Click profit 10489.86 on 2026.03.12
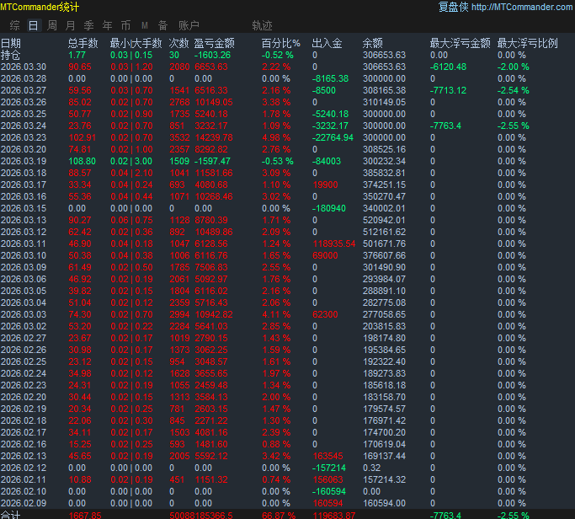 click(x=214, y=232)
